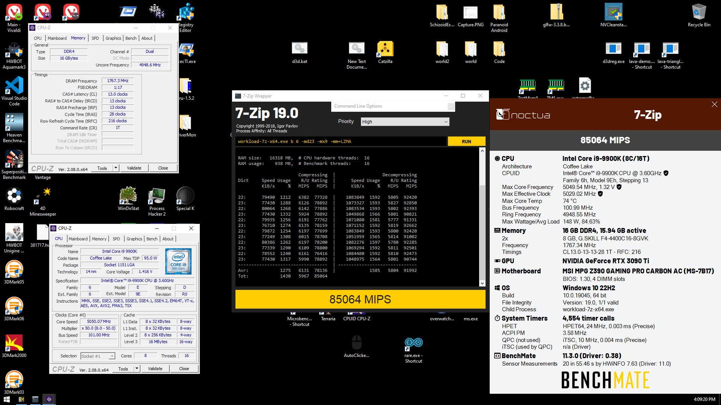Close the BenchMate result panel

(714, 104)
